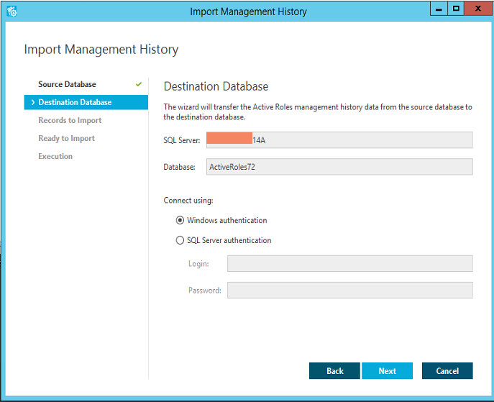Click the 'SQL Server:' label

(182, 140)
